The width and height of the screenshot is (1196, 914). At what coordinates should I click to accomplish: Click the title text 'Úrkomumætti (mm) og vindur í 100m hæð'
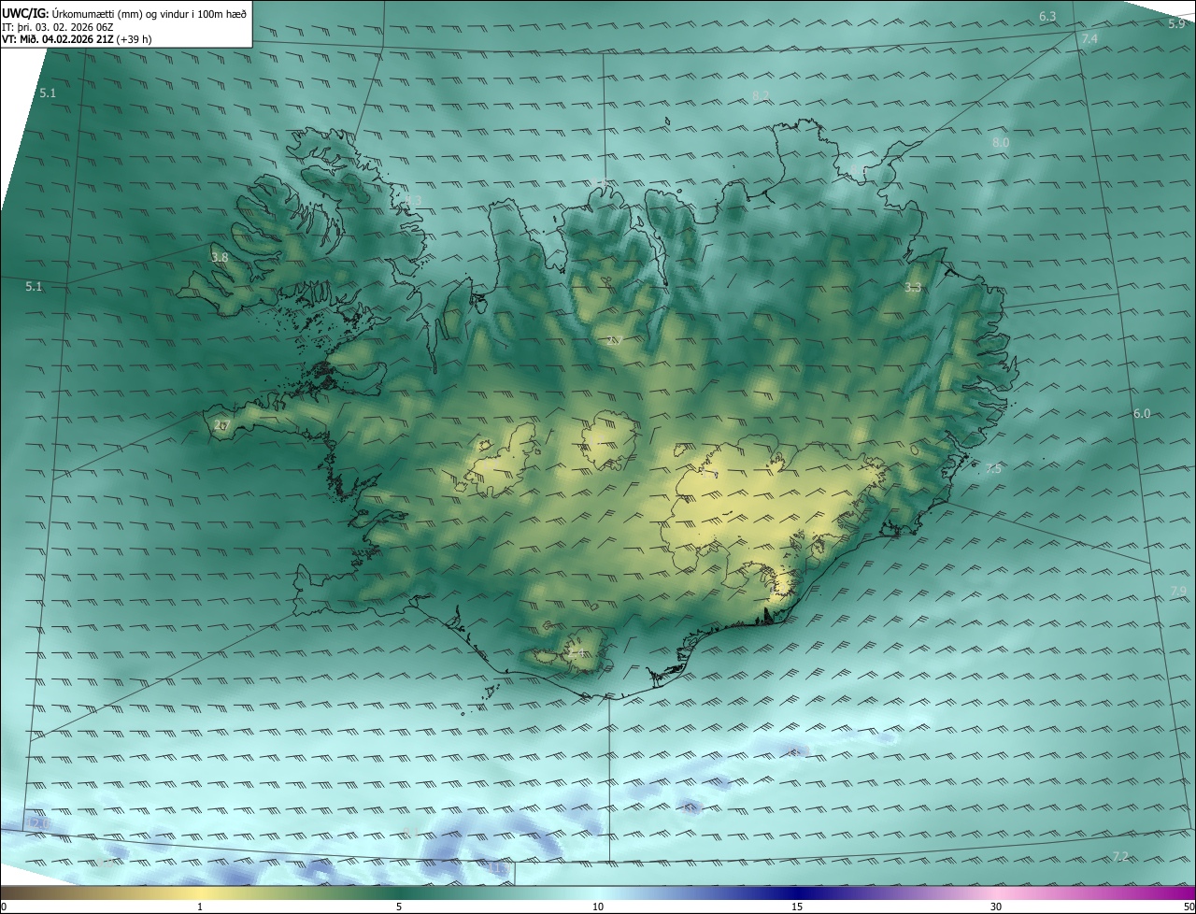point(148,13)
